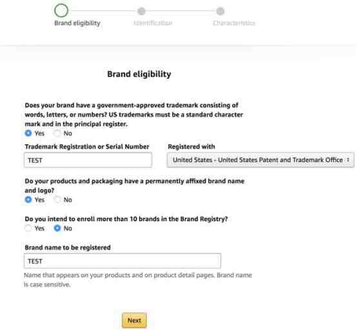Click the Brand name to be registered label
The image size is (357, 336).
[x=68, y=248]
